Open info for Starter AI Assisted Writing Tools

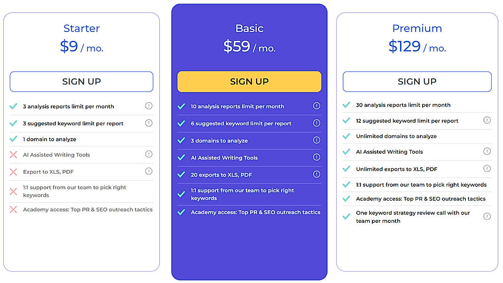[149, 154]
